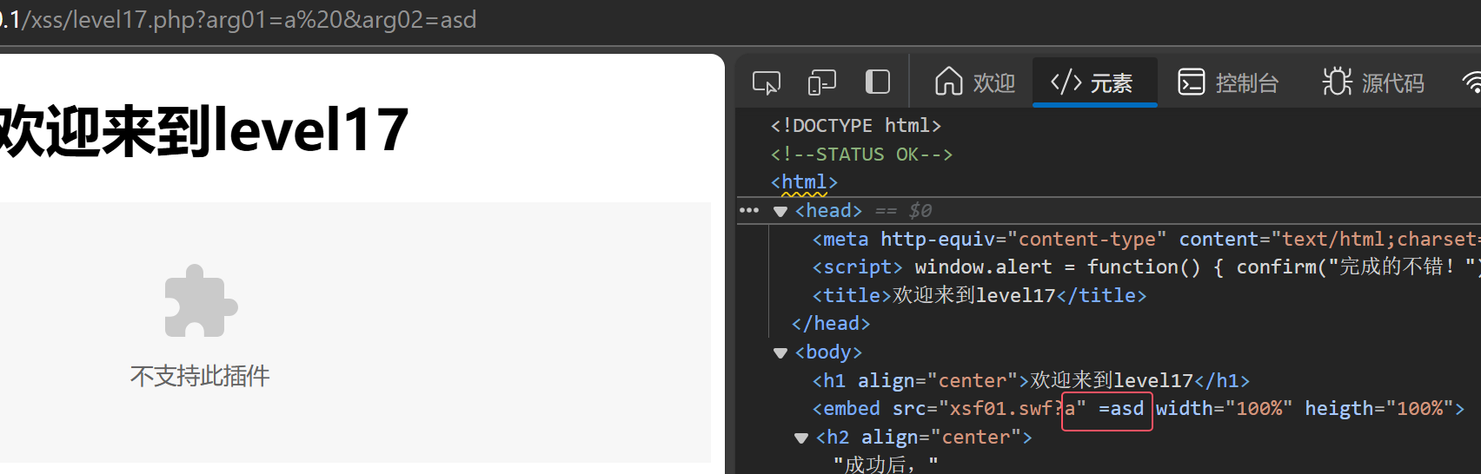
Task: Select the title 欢迎来到level17 row
Action: pyautogui.click(x=980, y=296)
